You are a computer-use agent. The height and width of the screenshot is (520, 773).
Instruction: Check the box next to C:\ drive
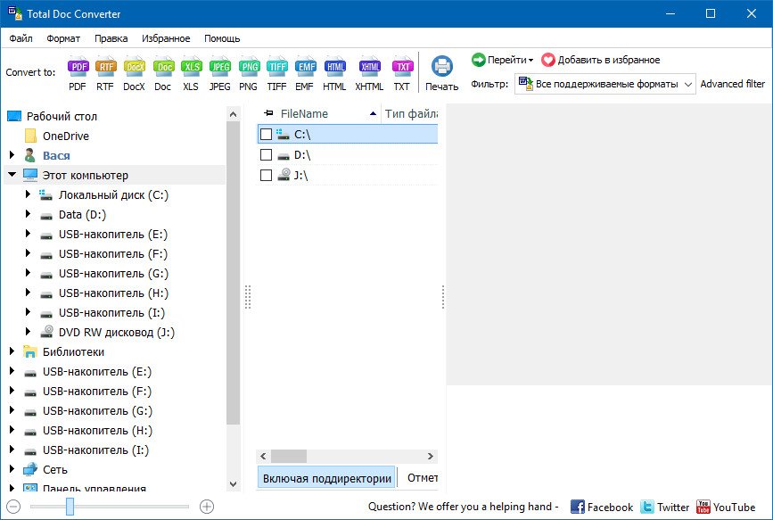click(x=266, y=135)
